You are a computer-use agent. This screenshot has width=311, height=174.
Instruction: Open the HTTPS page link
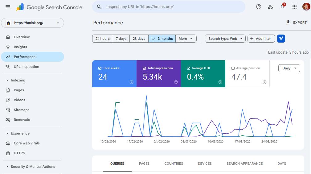coord(19,153)
